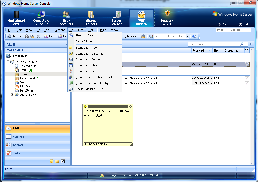Close the yellow sticky note
The width and height of the screenshot is (258, 182).
130,106
